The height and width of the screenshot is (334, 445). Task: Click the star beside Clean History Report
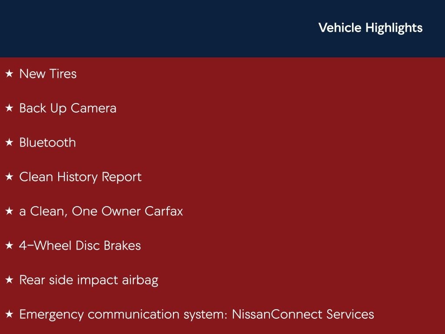pyautogui.click(x=9, y=177)
